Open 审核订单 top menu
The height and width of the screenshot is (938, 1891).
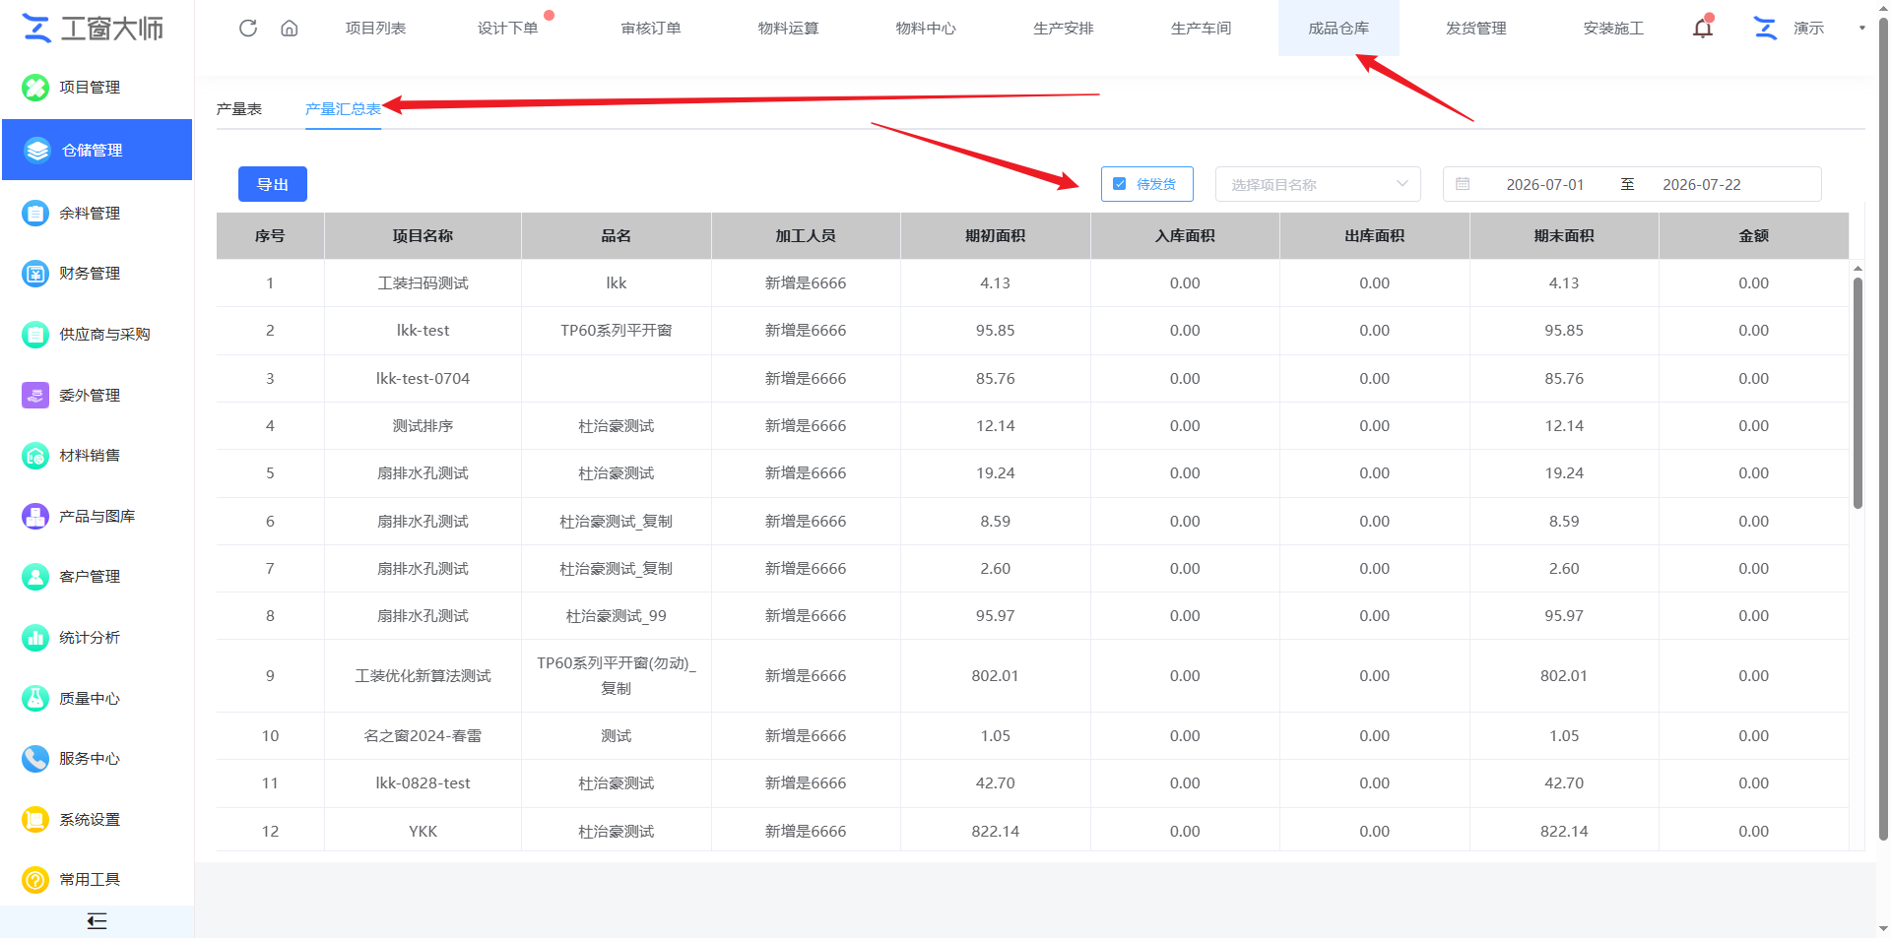pyautogui.click(x=651, y=28)
